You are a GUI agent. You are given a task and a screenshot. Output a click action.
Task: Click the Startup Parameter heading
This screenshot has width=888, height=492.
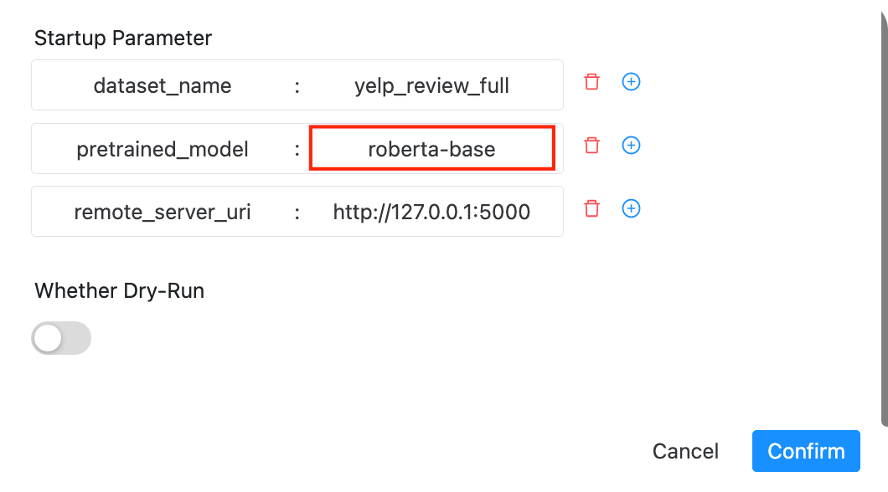pos(123,38)
